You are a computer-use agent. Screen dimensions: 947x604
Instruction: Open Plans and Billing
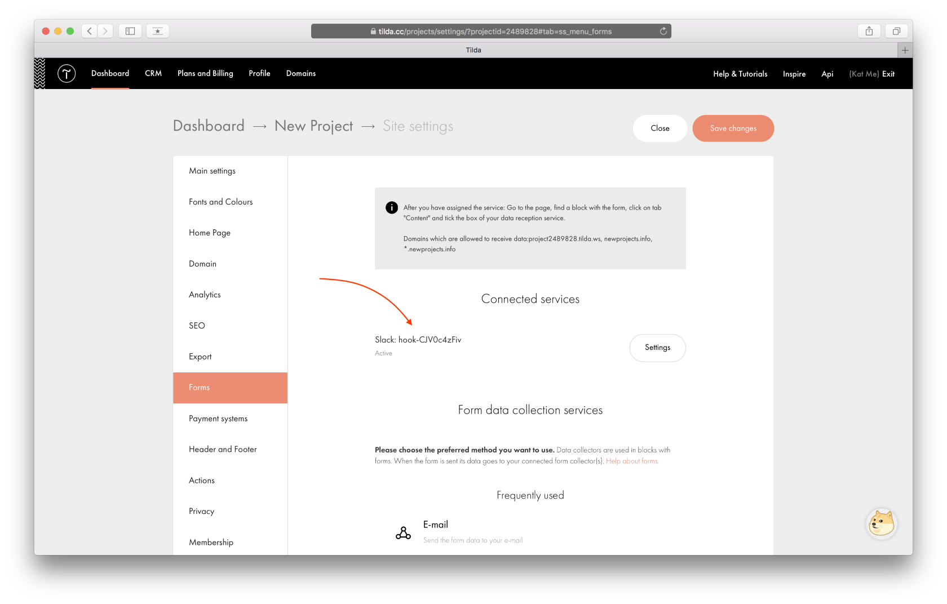tap(205, 73)
